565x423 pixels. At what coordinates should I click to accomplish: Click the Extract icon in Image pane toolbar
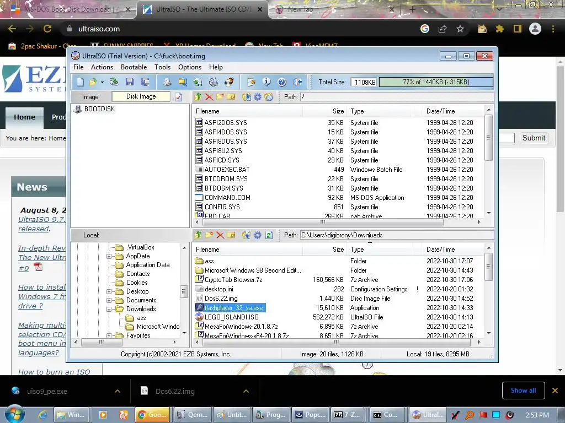[247, 97]
